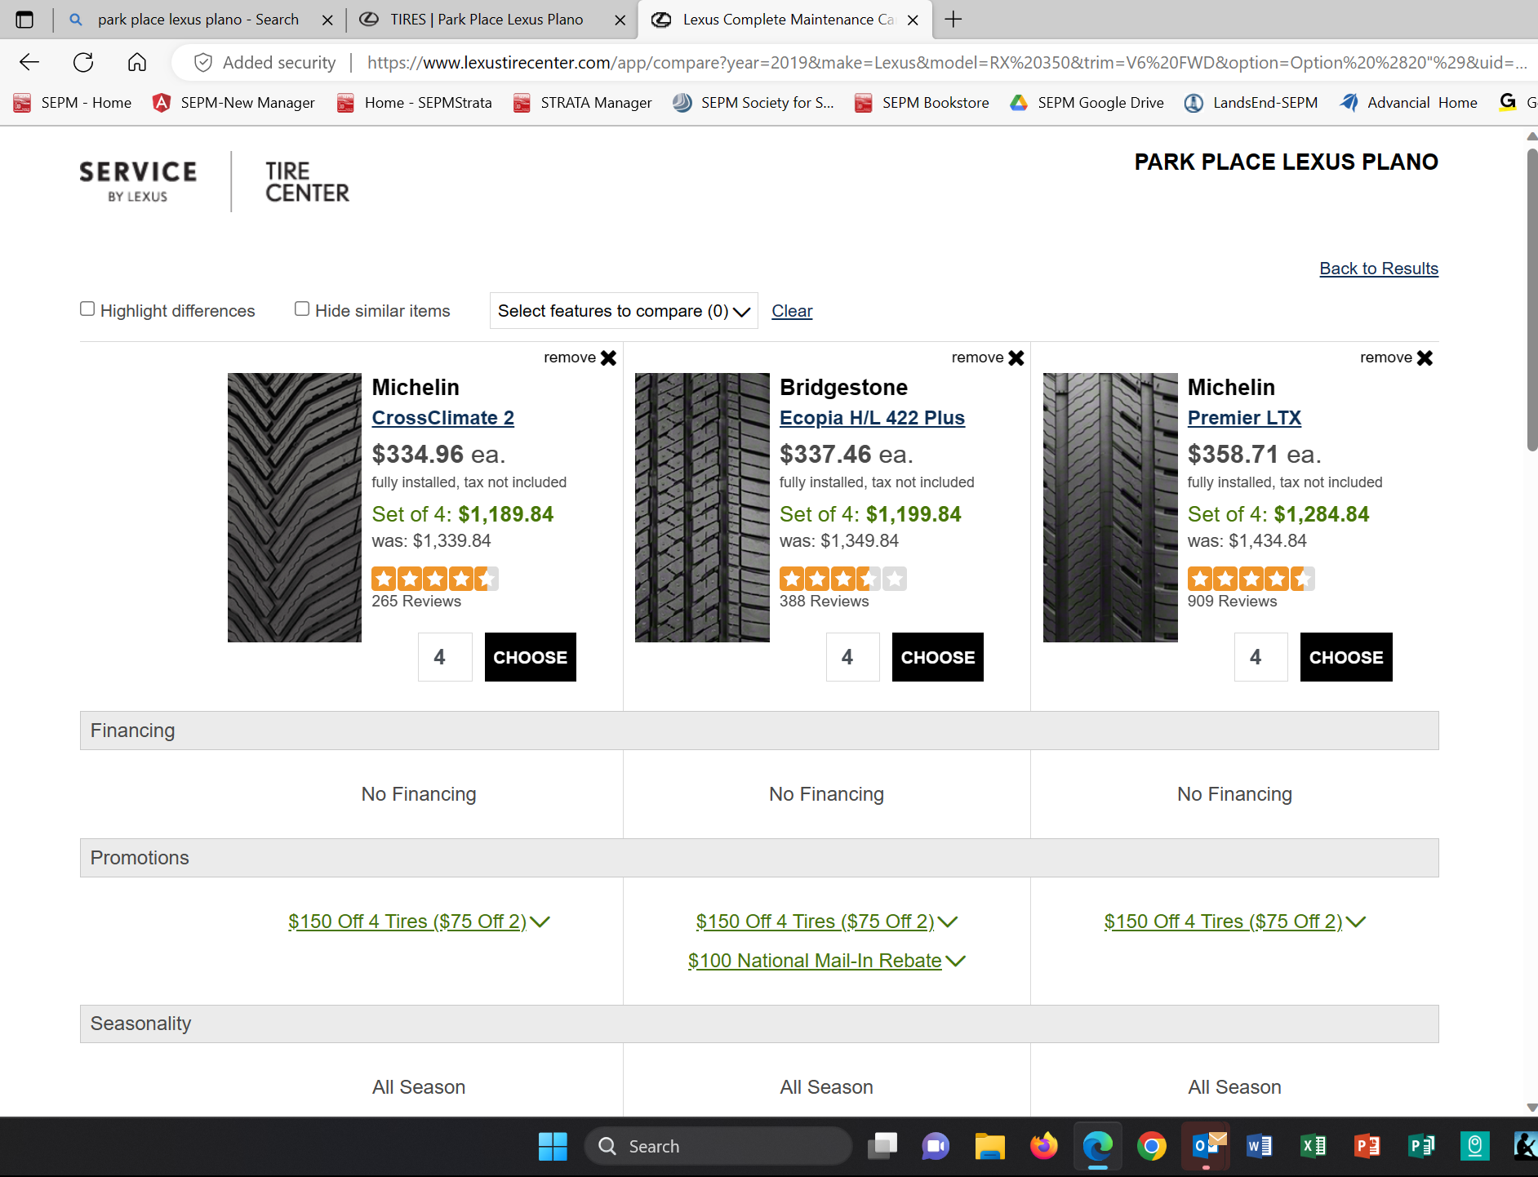Open Excel from the taskbar
Viewport: 1538px width, 1177px height.
[x=1313, y=1146]
